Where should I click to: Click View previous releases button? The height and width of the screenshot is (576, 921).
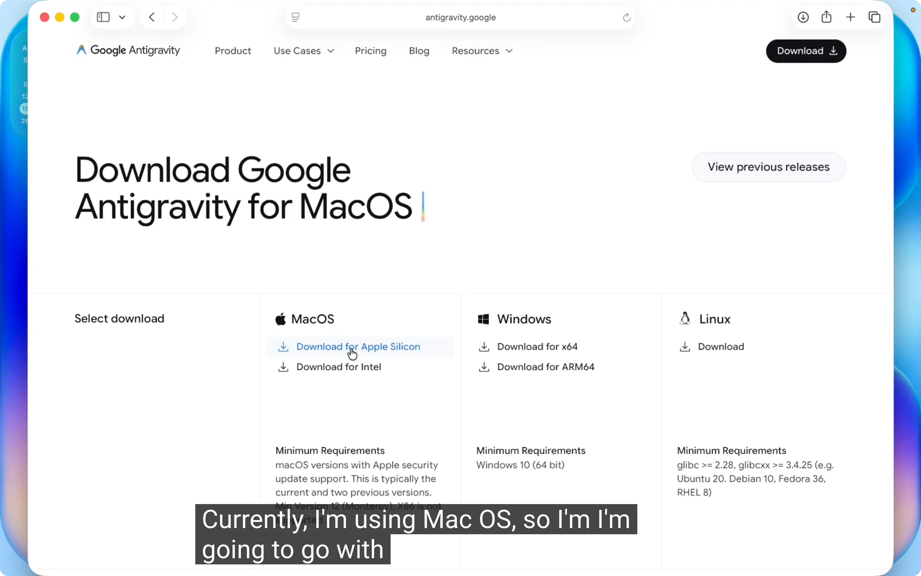click(x=768, y=167)
